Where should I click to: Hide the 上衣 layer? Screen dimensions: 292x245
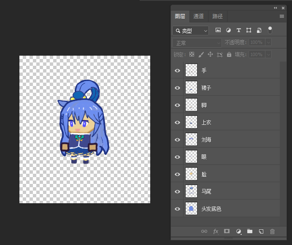[177, 122]
